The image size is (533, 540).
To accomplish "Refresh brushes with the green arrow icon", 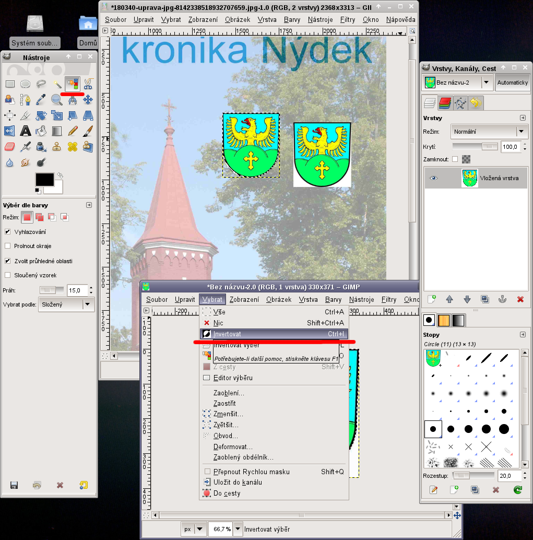I will click(517, 490).
